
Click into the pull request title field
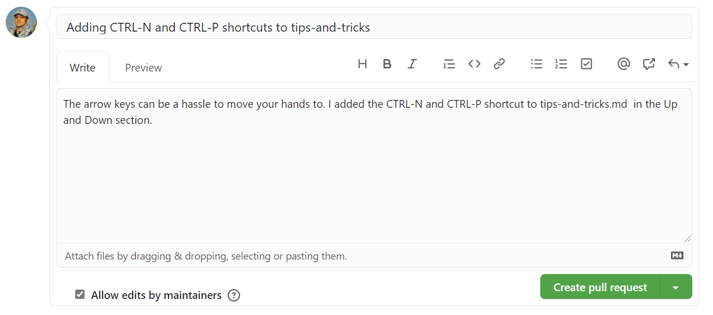(x=374, y=26)
